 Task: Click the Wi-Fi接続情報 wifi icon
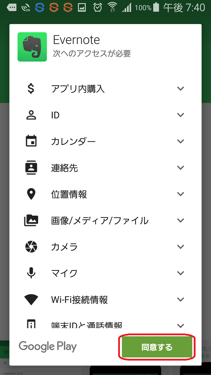pos(31,299)
